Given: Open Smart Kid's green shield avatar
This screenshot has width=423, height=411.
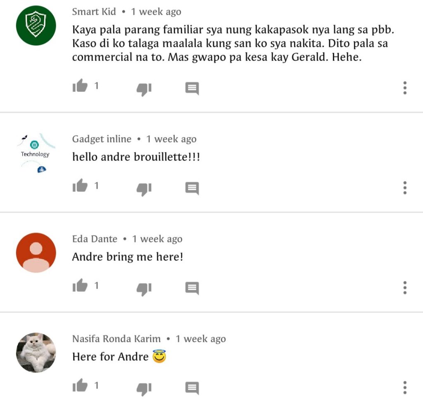Looking at the screenshot, I should [36, 25].
